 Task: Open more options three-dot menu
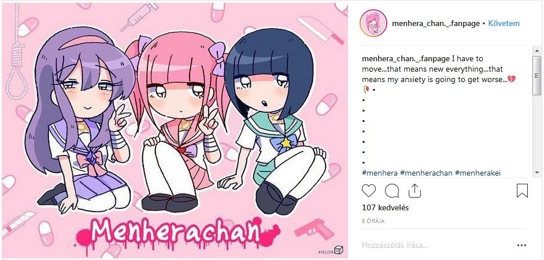click(x=521, y=246)
